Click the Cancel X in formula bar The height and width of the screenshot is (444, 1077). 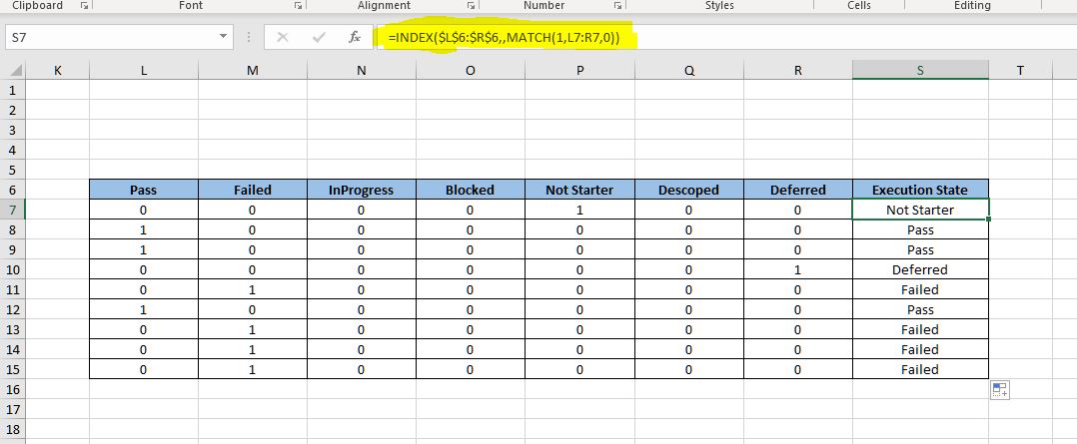pos(282,37)
